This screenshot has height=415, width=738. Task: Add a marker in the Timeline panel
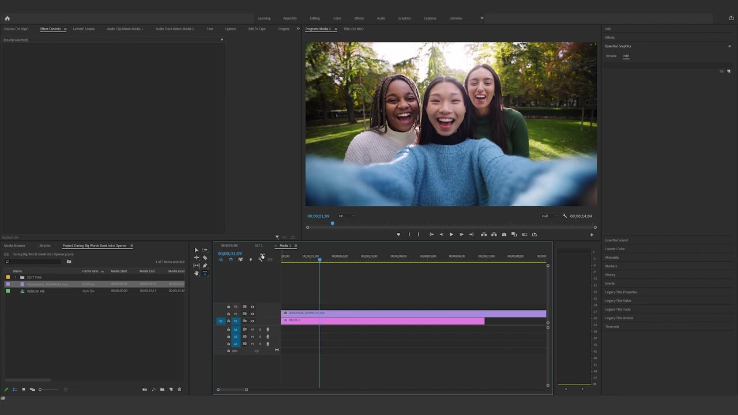pos(250,259)
